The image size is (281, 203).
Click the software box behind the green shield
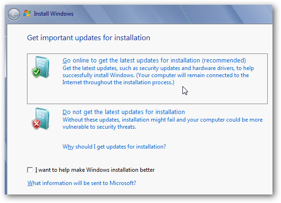click(x=43, y=67)
